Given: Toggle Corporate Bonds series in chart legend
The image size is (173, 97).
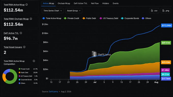Looking at the screenshot, I should pyautogui.click(x=130, y=18).
